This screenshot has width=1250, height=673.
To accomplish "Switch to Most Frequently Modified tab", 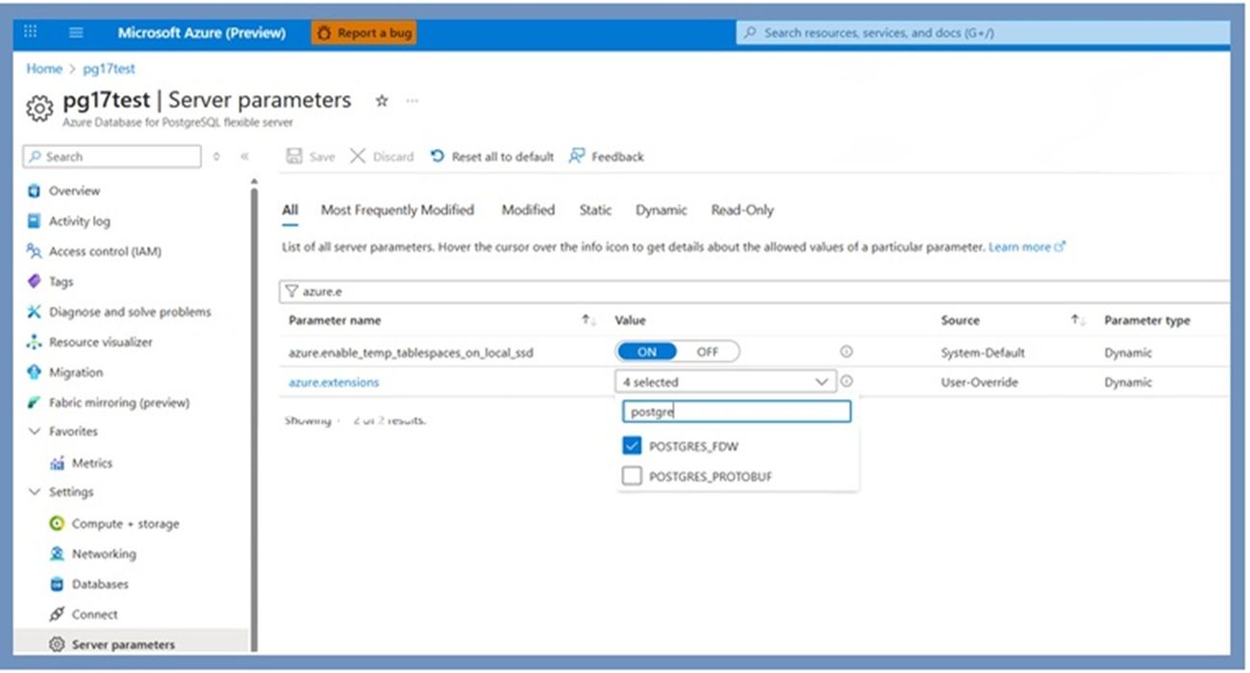I will [397, 210].
